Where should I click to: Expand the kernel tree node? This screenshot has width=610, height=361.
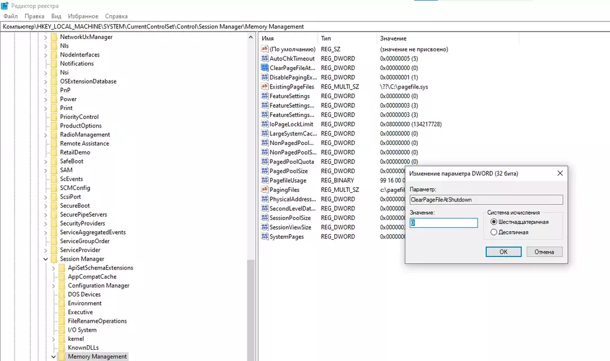(x=54, y=339)
